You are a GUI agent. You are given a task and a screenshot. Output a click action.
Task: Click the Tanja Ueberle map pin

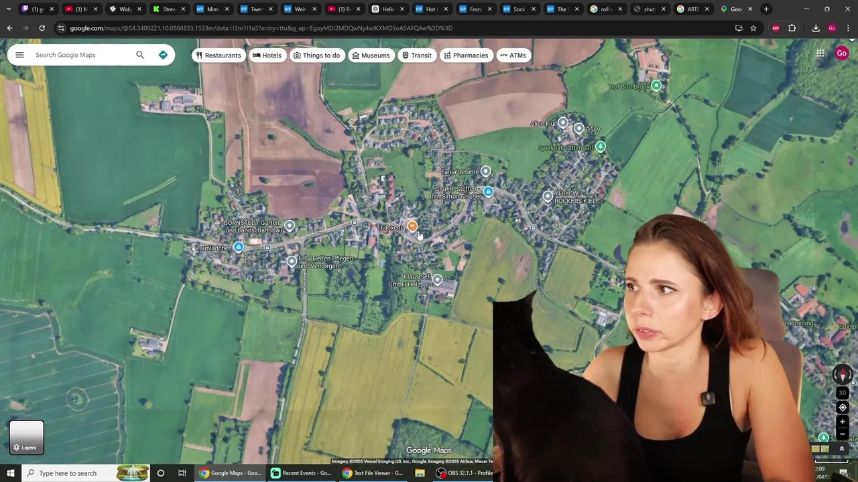(x=486, y=171)
